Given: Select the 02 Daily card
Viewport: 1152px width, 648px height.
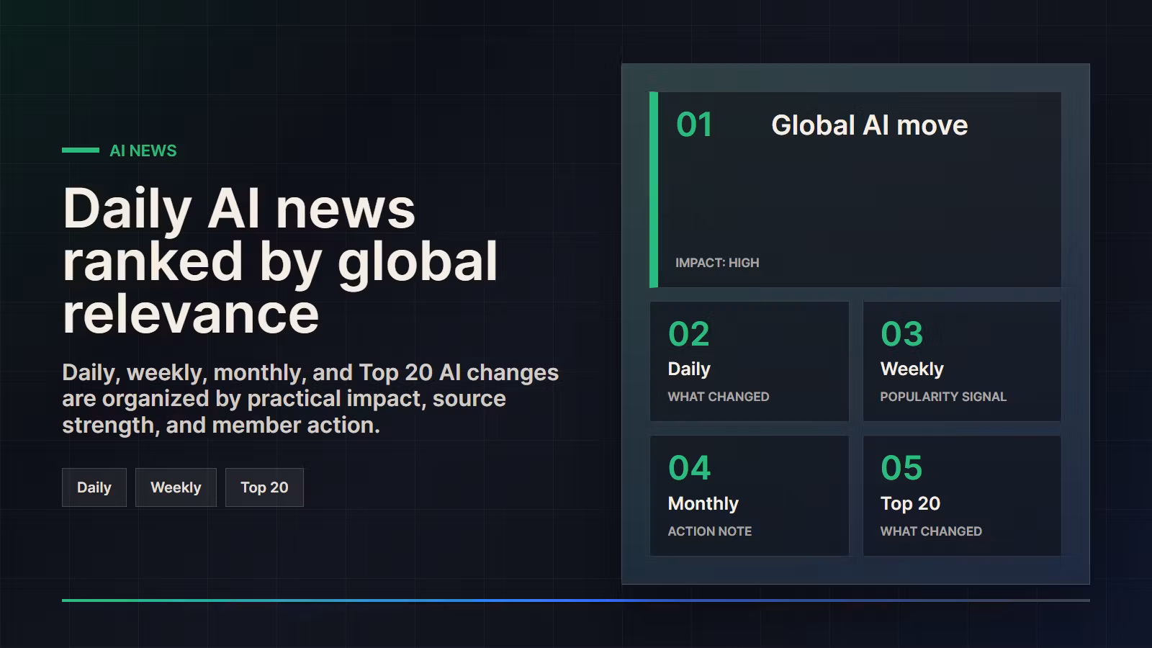Looking at the screenshot, I should click(x=749, y=361).
